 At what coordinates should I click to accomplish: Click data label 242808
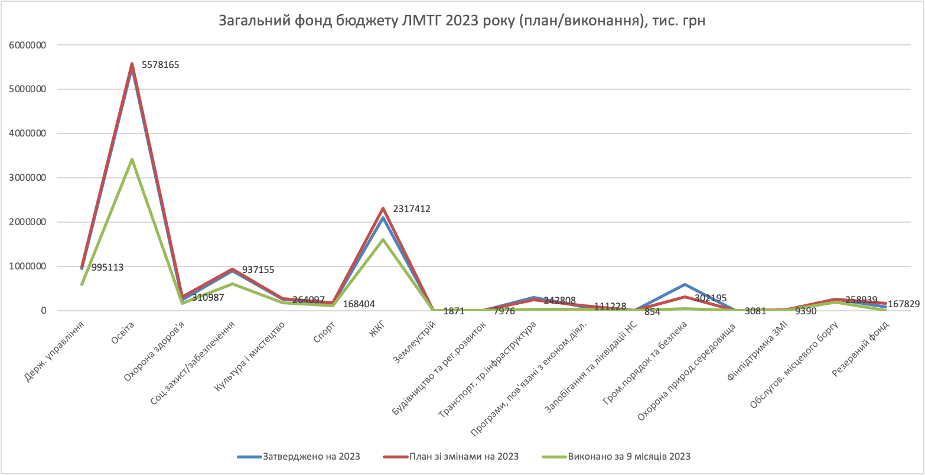click(559, 300)
